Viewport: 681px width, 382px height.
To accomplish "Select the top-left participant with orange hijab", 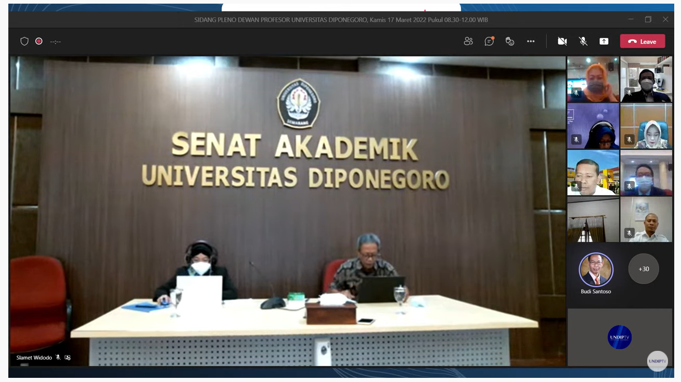I will click(x=593, y=79).
